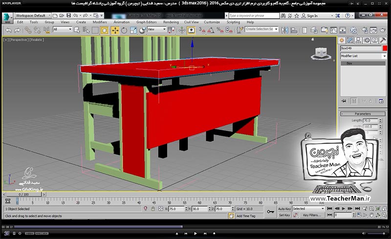Viewport: 391px width, 239px height.
Task: Toggle the Angle Snap button
Action: point(211,30)
